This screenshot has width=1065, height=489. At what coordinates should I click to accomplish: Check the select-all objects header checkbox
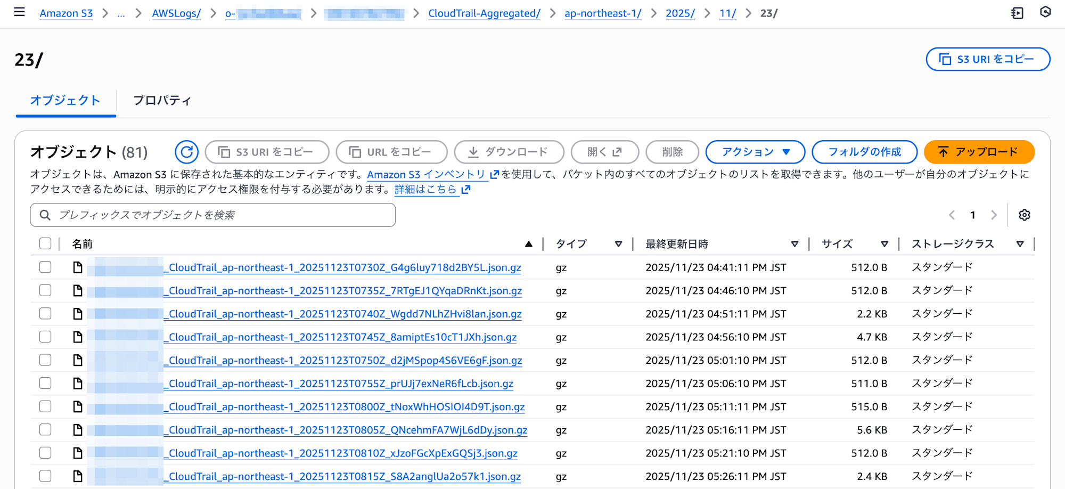(45, 243)
